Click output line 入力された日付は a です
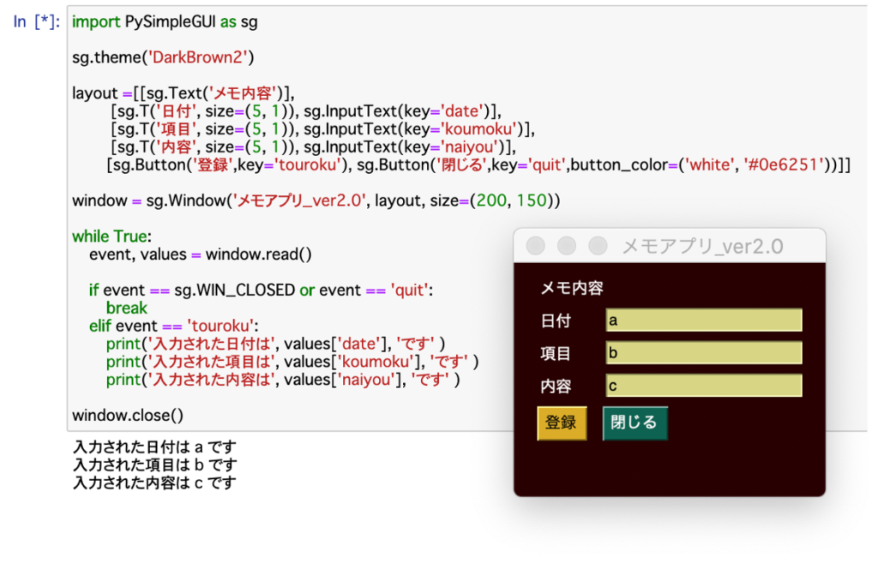The width and height of the screenshot is (878, 563). [154, 446]
